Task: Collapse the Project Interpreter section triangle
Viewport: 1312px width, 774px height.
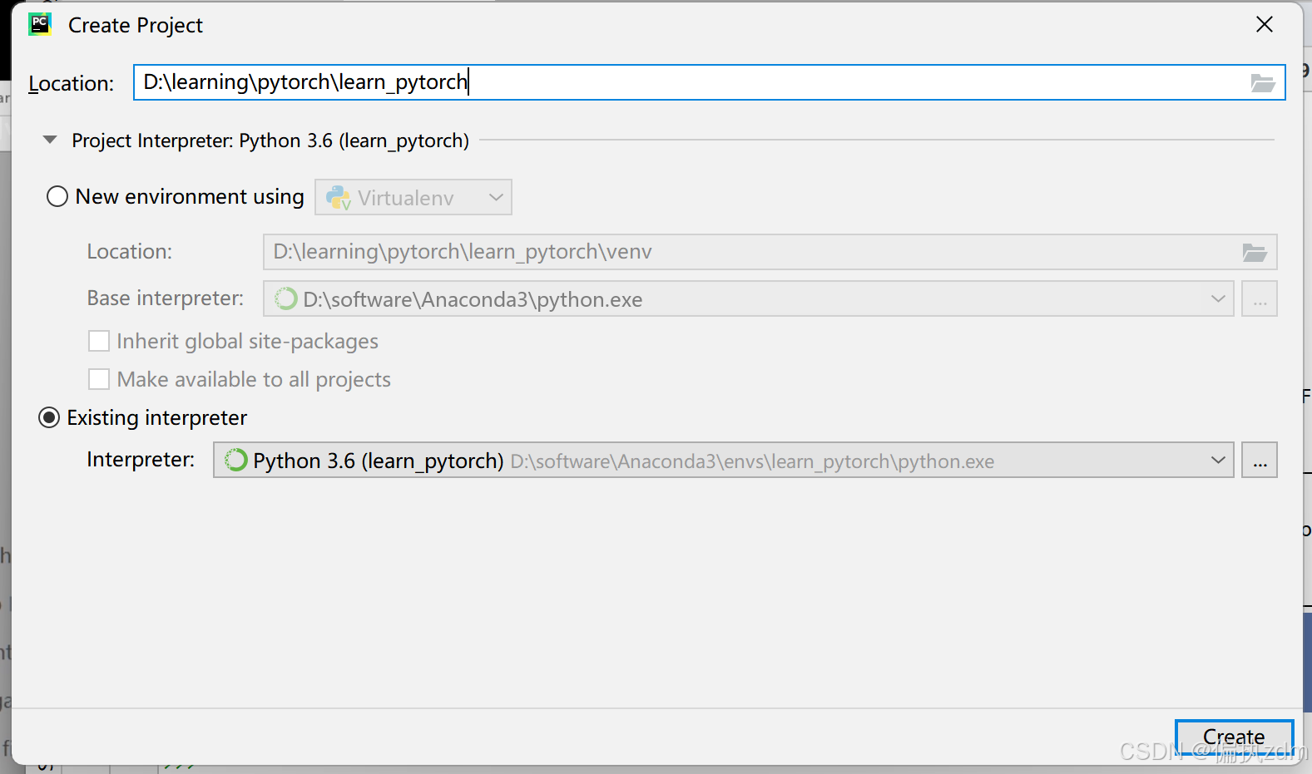Action: click(x=50, y=141)
